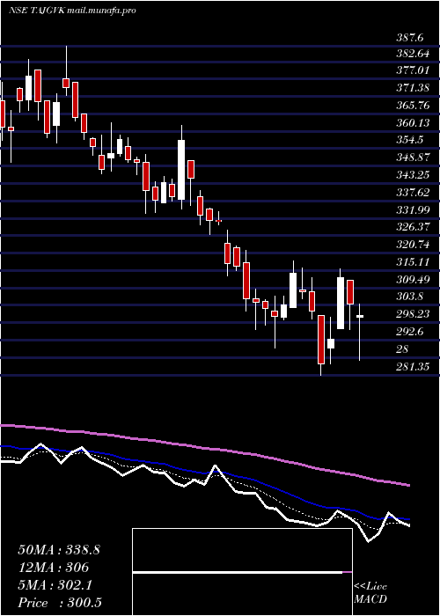Image resolution: width=440 pixels, height=616 pixels.
Task: Select the 348.87 price axis label
Action: click(x=414, y=158)
